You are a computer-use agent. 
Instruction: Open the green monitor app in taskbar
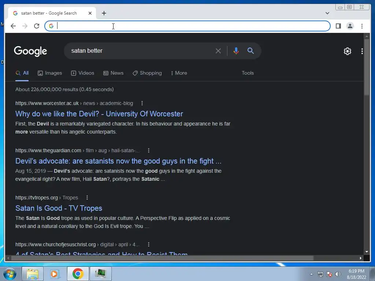pos(100,274)
